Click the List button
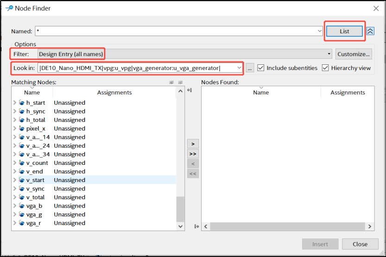The height and width of the screenshot is (257, 386). 344,31
